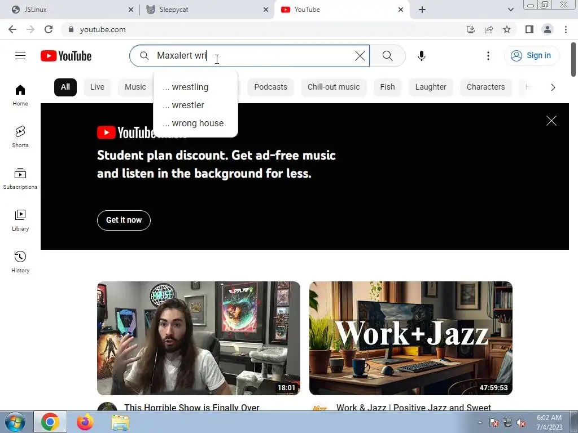Select the Chill-out music chip
Viewport: 578px width, 433px height.
pos(334,87)
